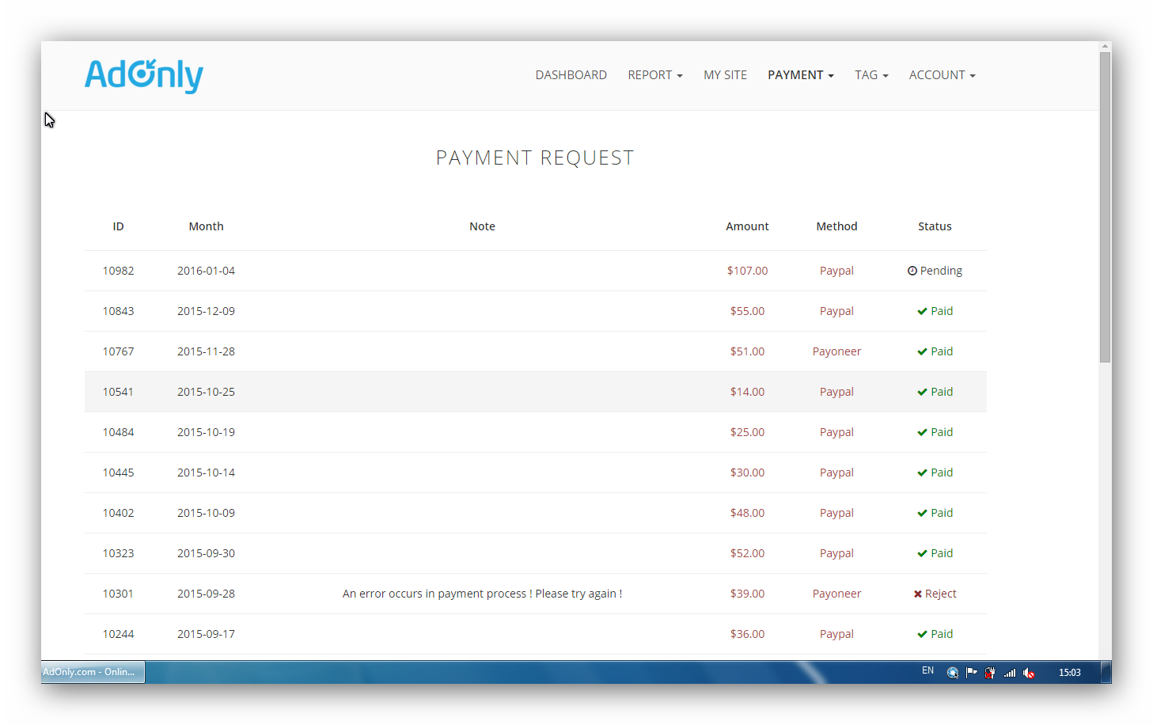Click the green Paid checkmark for request 10402
This screenshot has width=1153, height=725.
[922, 513]
